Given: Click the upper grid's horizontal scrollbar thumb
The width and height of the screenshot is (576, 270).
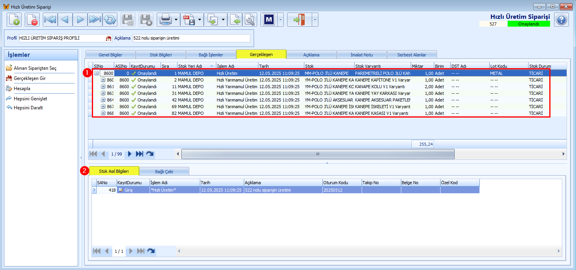Looking at the screenshot, I should tap(318, 154).
